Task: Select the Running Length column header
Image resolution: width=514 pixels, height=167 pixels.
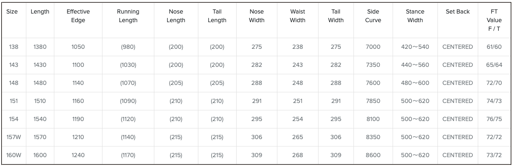Action: (x=128, y=16)
